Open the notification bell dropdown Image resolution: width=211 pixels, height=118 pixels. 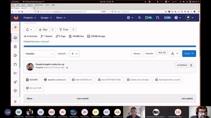coord(29,29)
